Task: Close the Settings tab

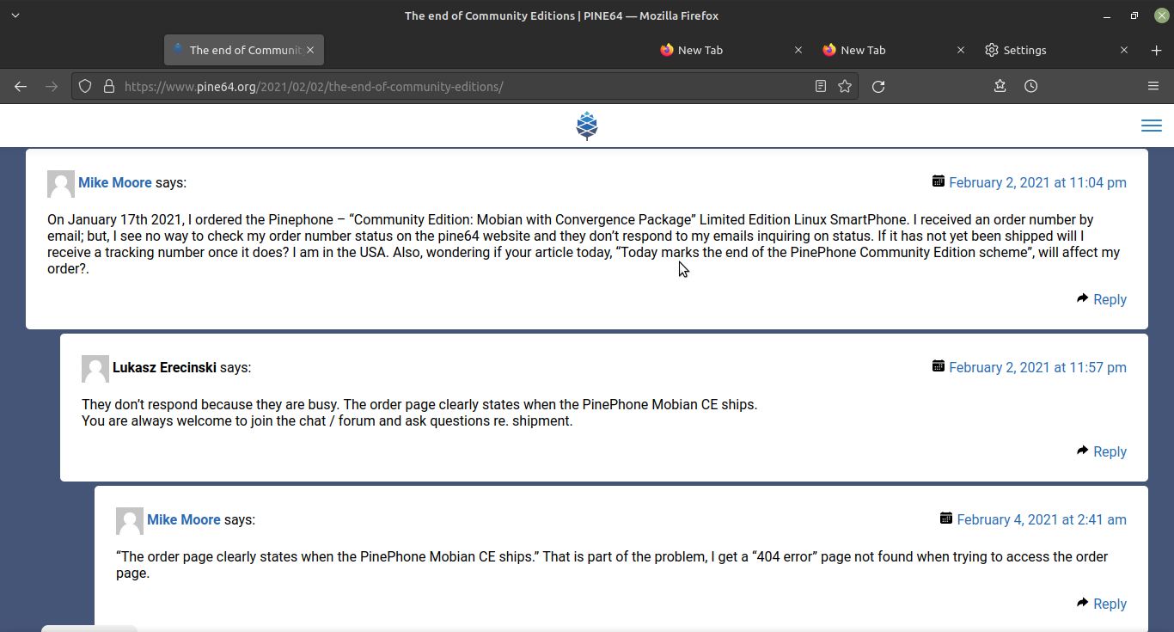Action: [x=1123, y=50]
